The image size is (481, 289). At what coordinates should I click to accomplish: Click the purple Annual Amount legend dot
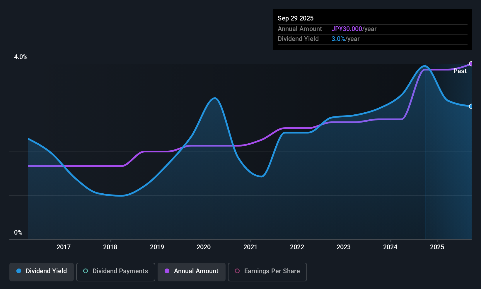point(167,271)
